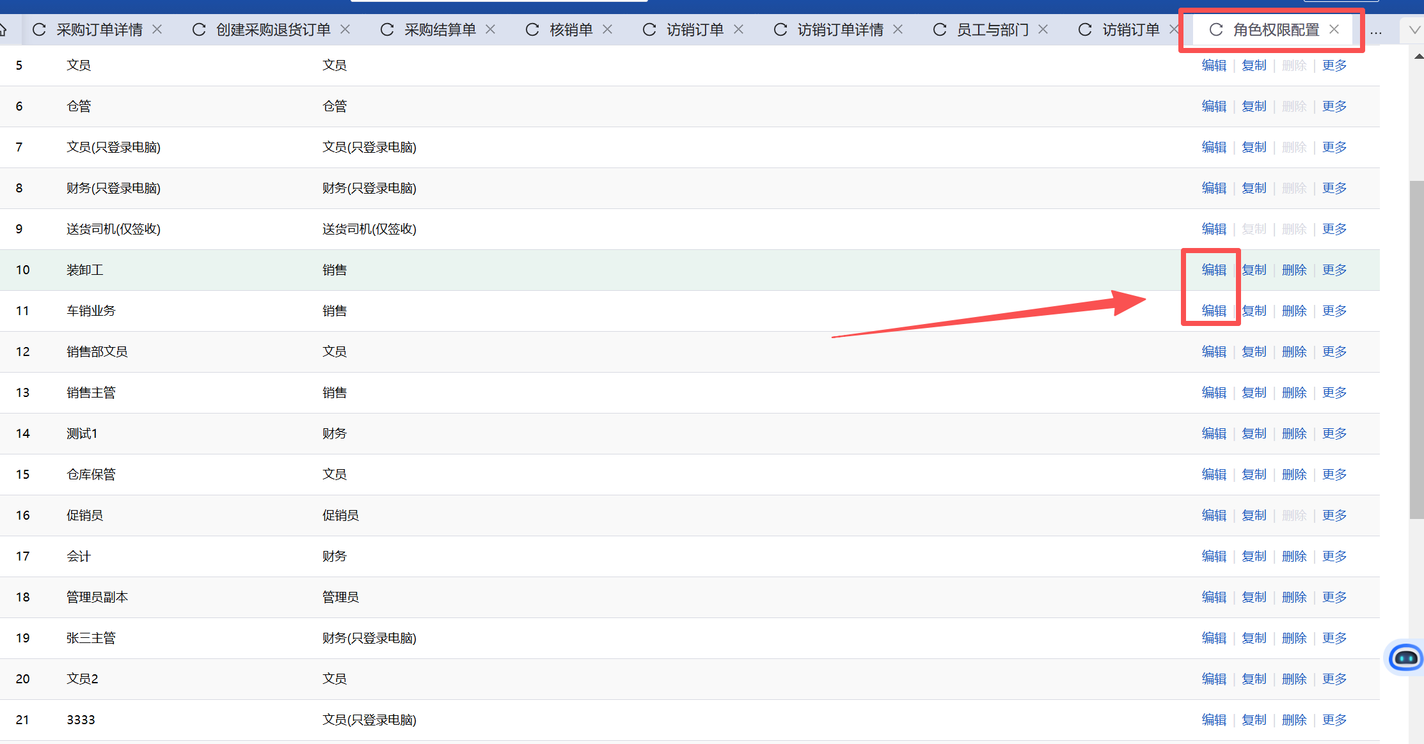Refresh the 角色权限配置 tab
Screen dimensions: 1424x744
[x=1216, y=29]
